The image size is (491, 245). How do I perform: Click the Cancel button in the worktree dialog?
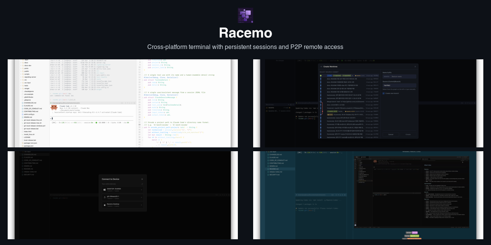[x=390, y=134]
